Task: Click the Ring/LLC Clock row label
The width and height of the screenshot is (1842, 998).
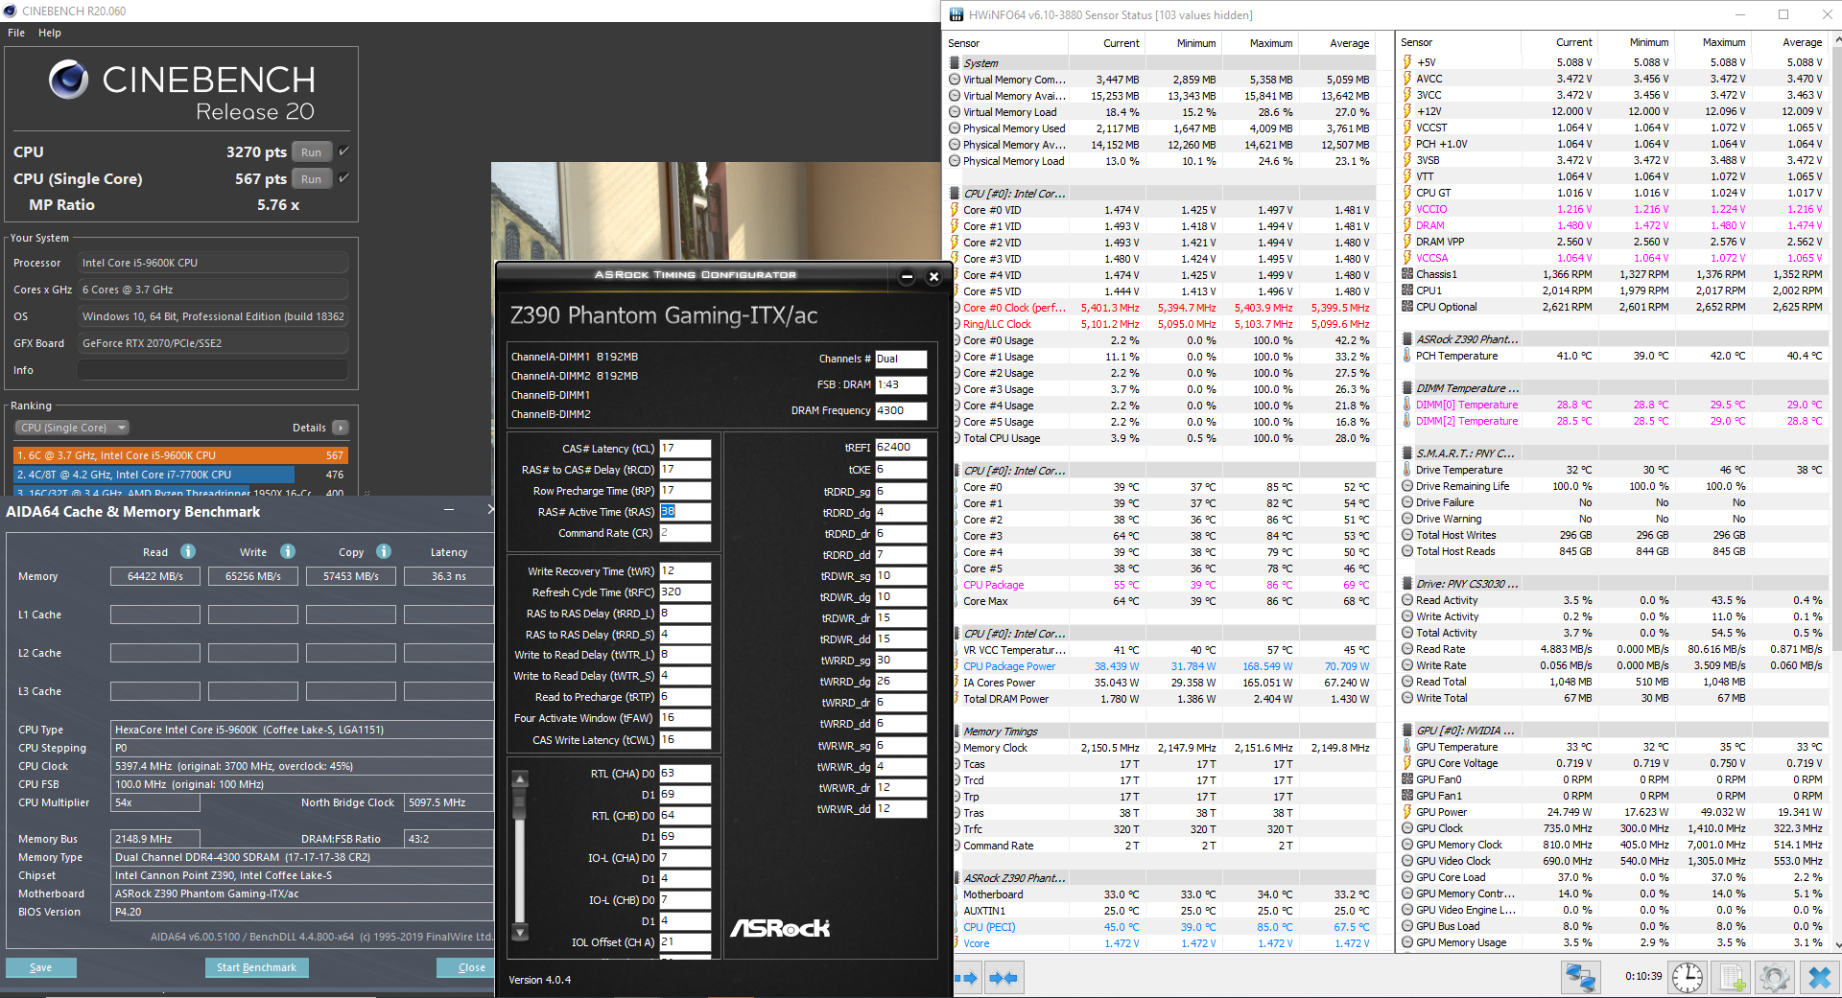Action: [x=997, y=324]
